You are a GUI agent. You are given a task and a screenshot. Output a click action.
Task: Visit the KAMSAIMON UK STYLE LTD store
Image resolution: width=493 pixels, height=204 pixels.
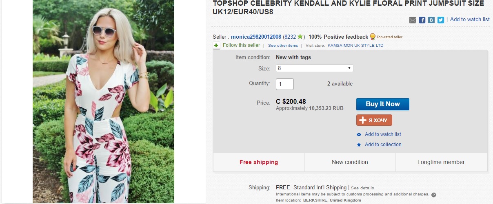point(355,46)
